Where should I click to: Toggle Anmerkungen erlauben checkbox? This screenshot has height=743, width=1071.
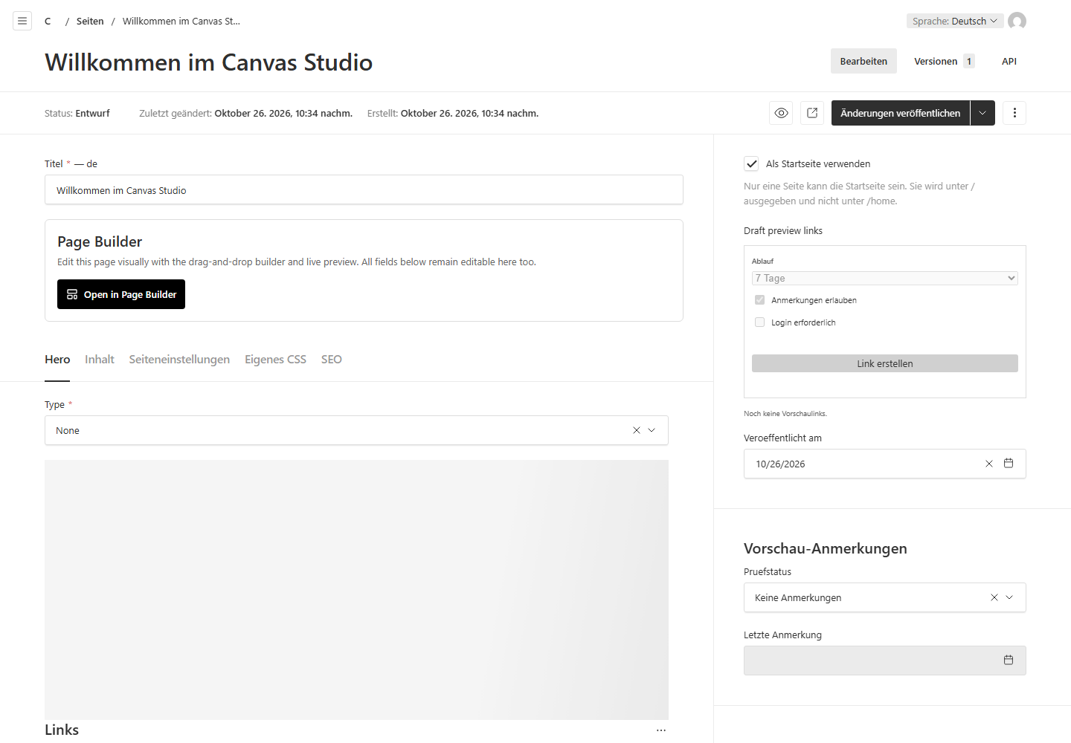click(x=759, y=300)
